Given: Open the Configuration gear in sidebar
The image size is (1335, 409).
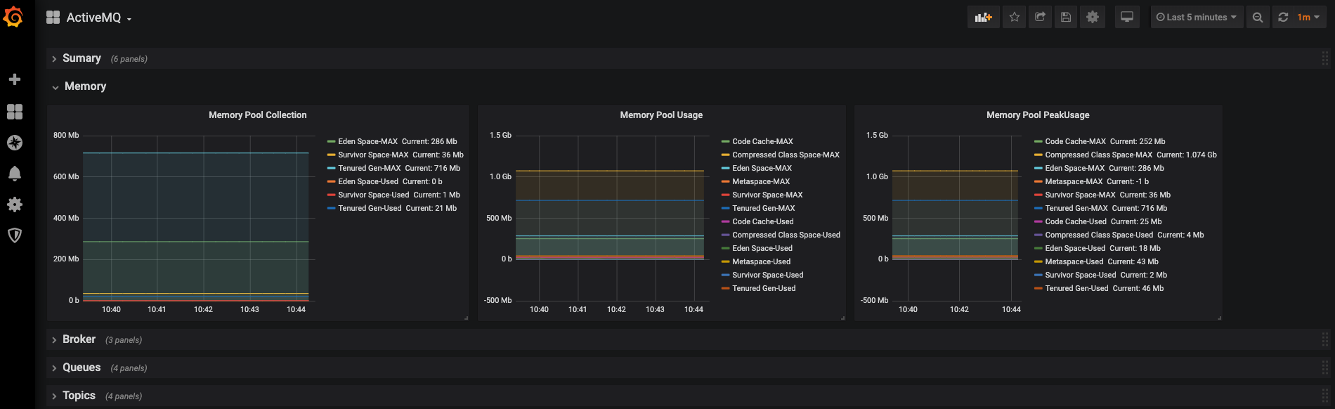Looking at the screenshot, I should click(x=14, y=204).
